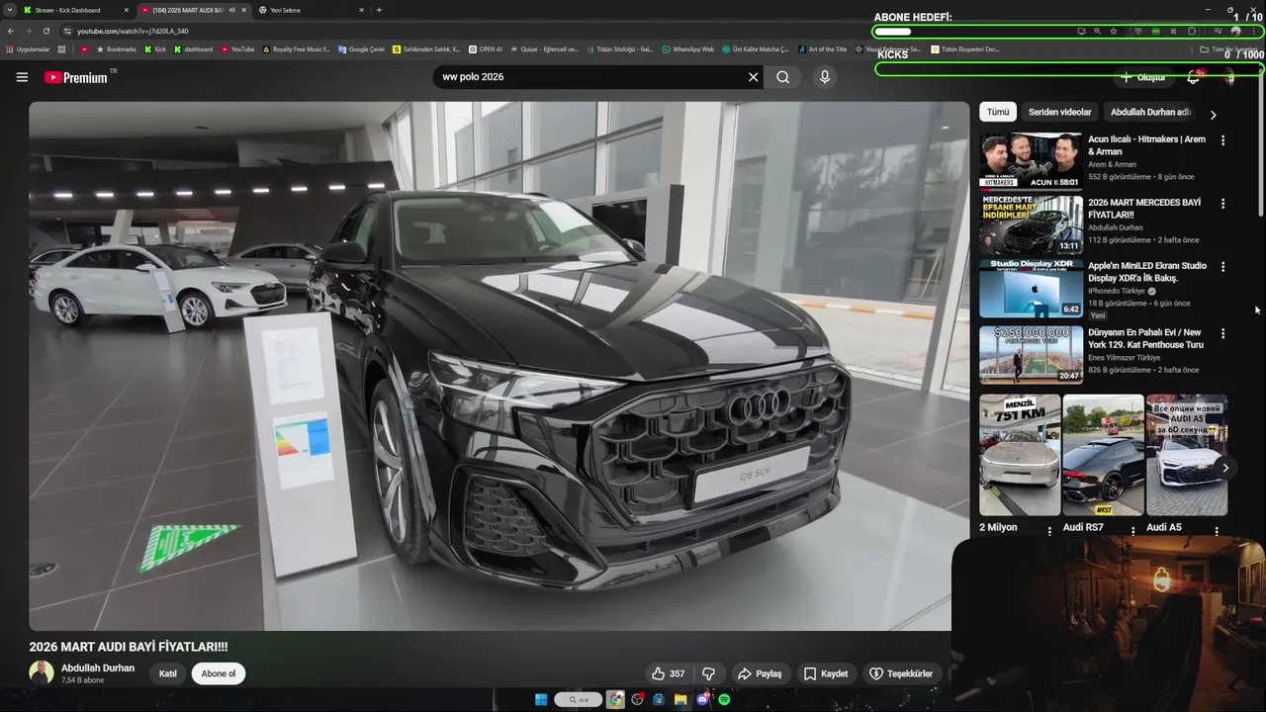This screenshot has height=712, width=1266.
Task: Like the video with thumbs-up 357
Action: 668,673
